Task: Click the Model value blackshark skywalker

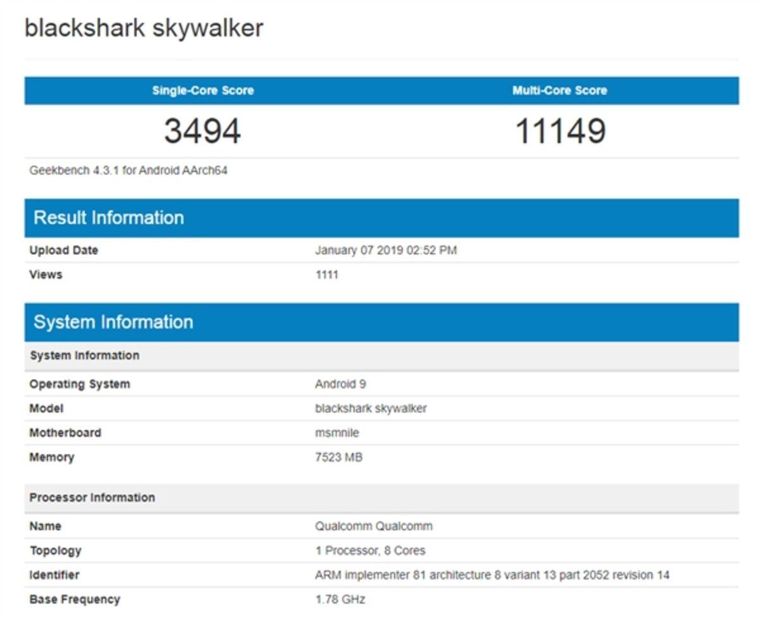Action: [370, 408]
